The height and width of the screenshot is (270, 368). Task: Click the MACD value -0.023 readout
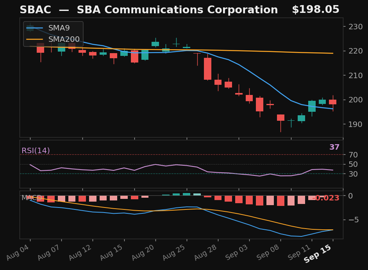(326, 198)
